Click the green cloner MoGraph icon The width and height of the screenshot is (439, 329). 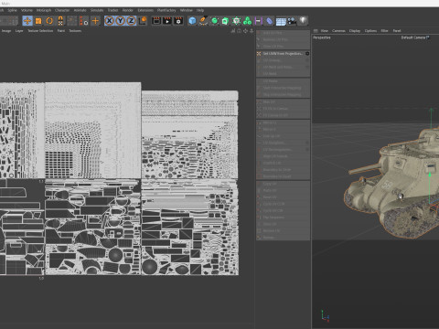coord(247,21)
